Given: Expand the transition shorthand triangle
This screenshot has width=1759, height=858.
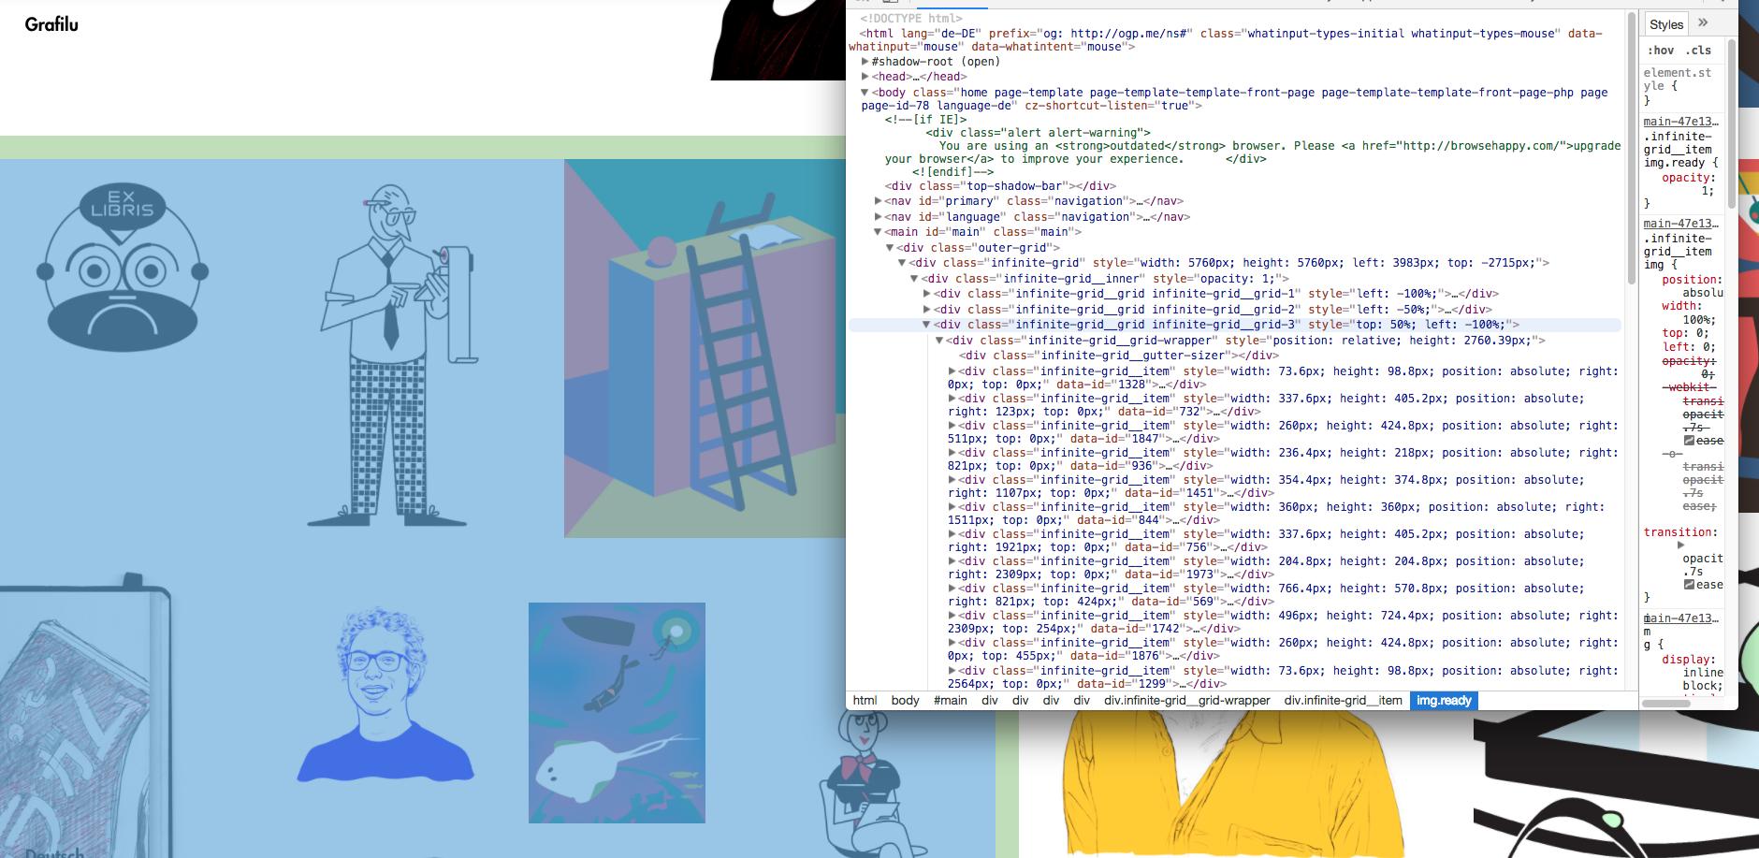Looking at the screenshot, I should pyautogui.click(x=1680, y=545).
